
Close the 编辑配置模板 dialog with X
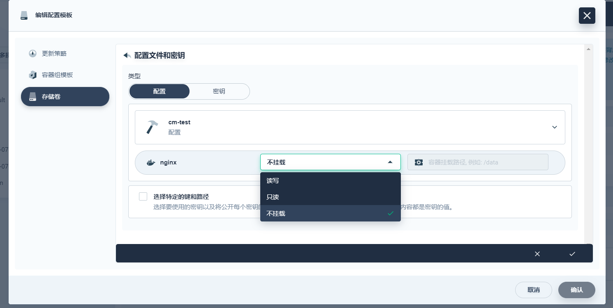pos(587,16)
